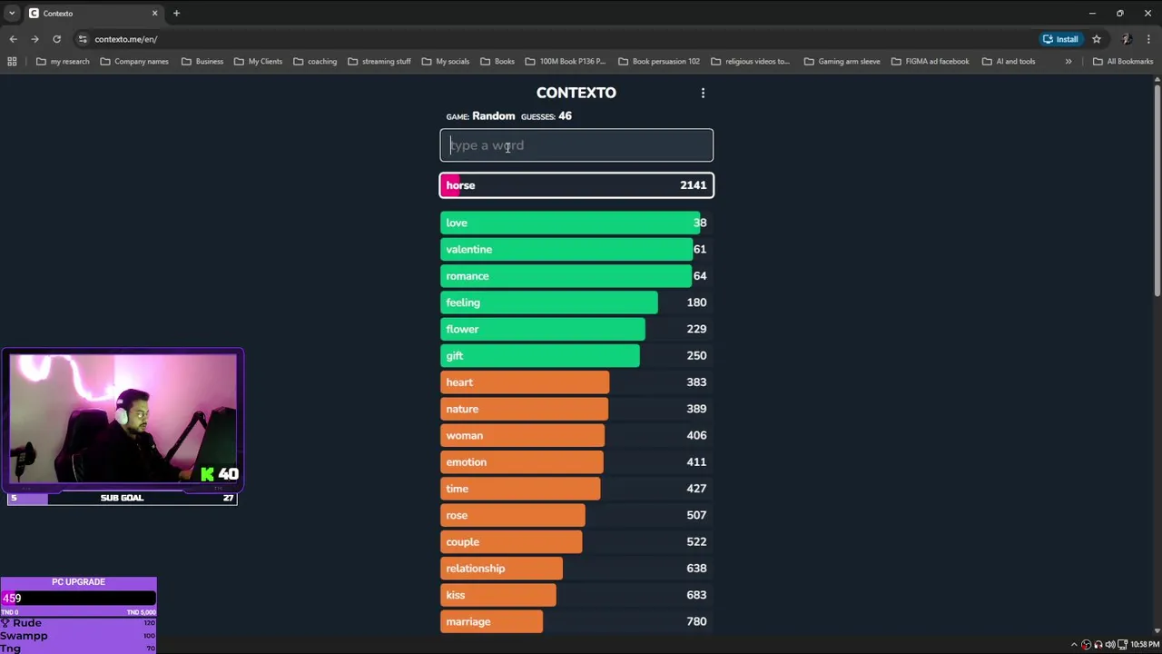The width and height of the screenshot is (1162, 654).
Task: Click the 'time' guess row
Action: (x=576, y=489)
